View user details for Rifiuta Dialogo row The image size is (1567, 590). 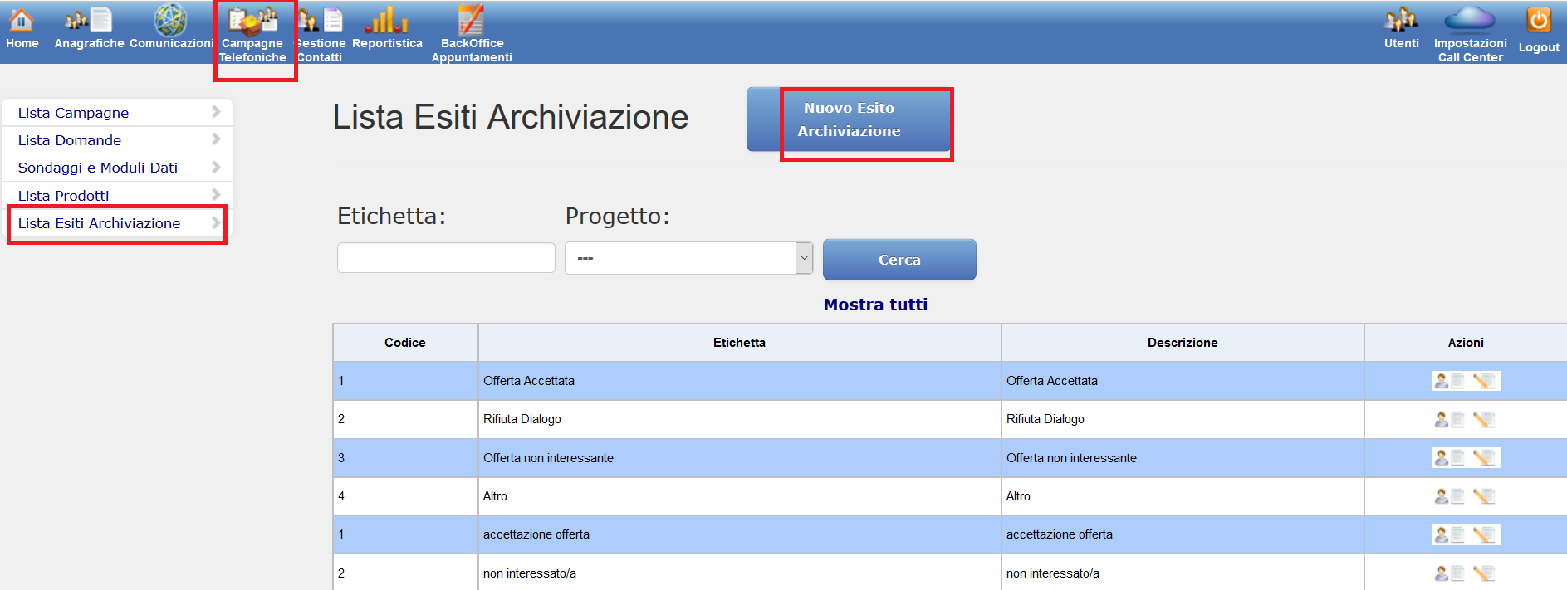1449,419
